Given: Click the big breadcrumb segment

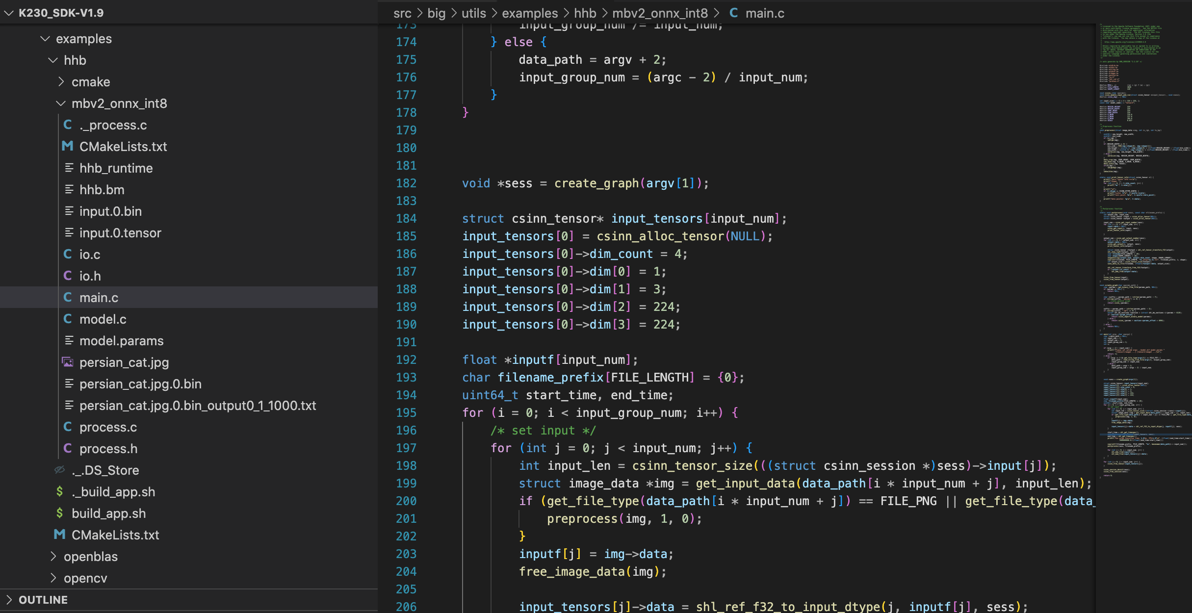Looking at the screenshot, I should (436, 13).
